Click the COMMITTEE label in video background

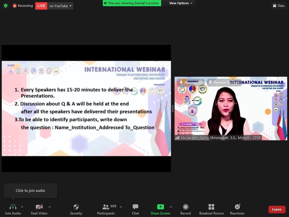[x=190, y=124]
